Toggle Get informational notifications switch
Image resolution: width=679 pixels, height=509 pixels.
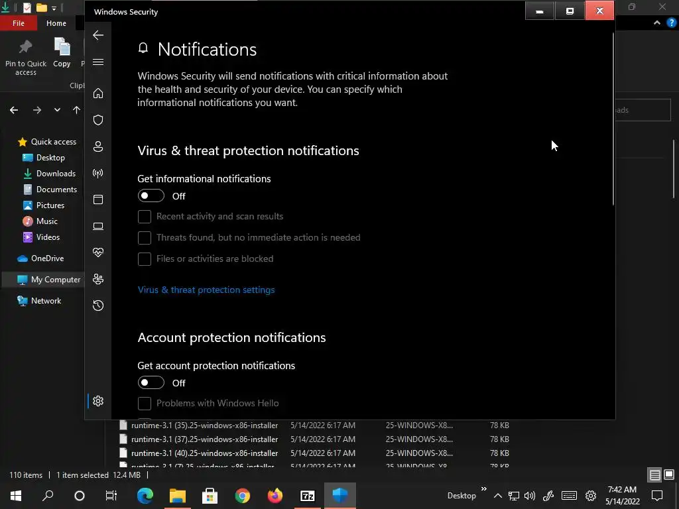[x=151, y=196]
